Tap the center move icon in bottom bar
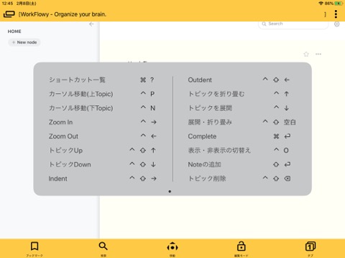The width and height of the screenshot is (345, 258). 172,247
